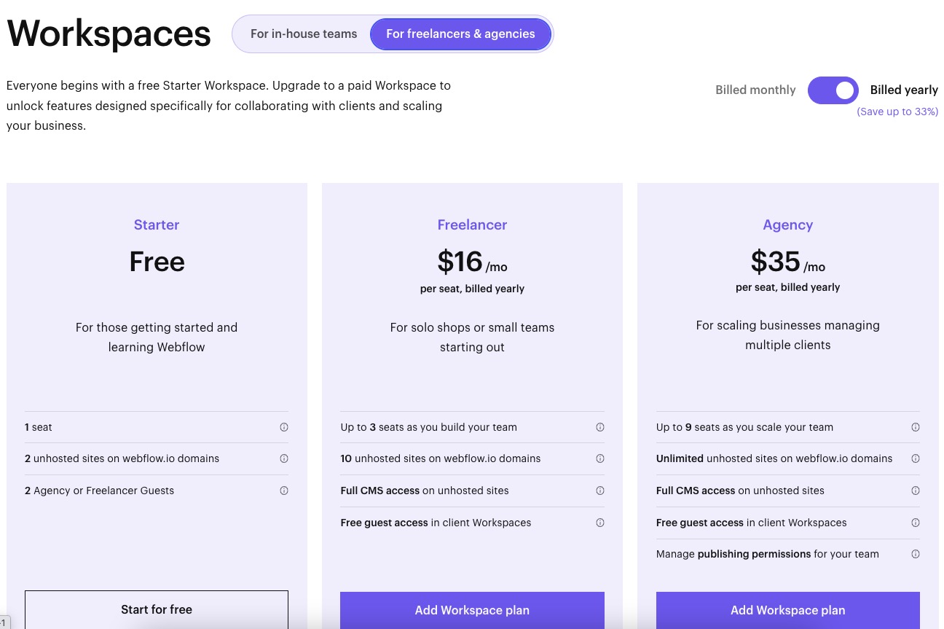Open info icon for Freelancer 'Free guest access'

599,523
